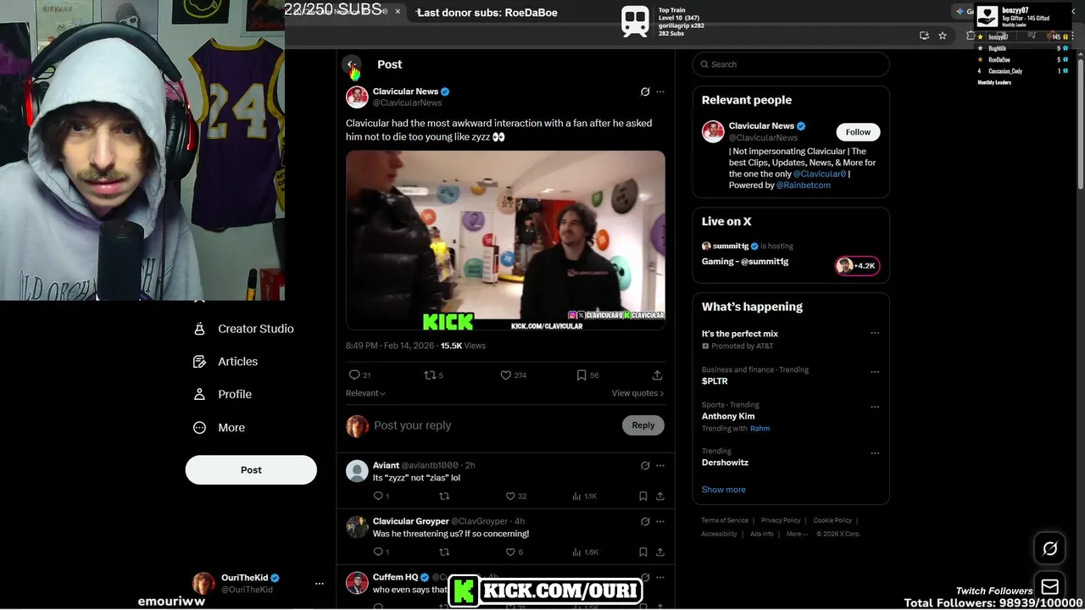
Task: Go back using the Post back arrow
Action: 352,64
